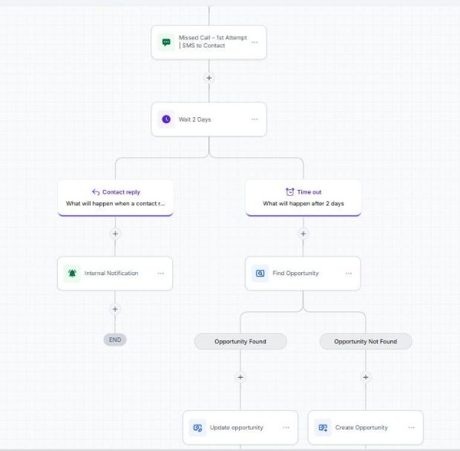Open the Create Opportunity action
The width and height of the screenshot is (460, 451).
point(366,428)
